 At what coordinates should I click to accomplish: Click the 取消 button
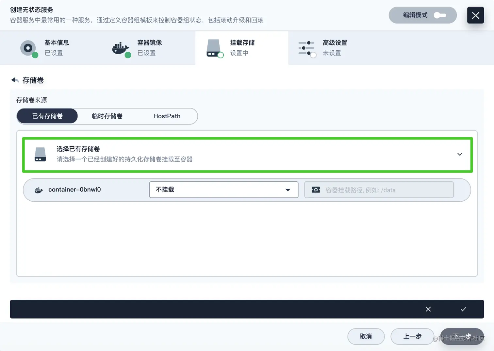click(366, 336)
